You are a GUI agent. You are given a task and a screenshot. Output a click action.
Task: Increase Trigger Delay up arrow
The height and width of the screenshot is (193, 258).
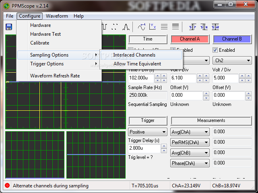pyautogui.click(x=164, y=146)
